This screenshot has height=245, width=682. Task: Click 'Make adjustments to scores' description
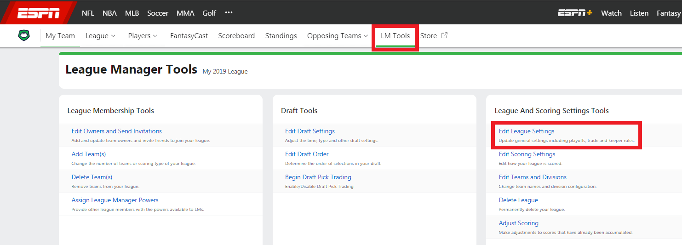click(566, 233)
